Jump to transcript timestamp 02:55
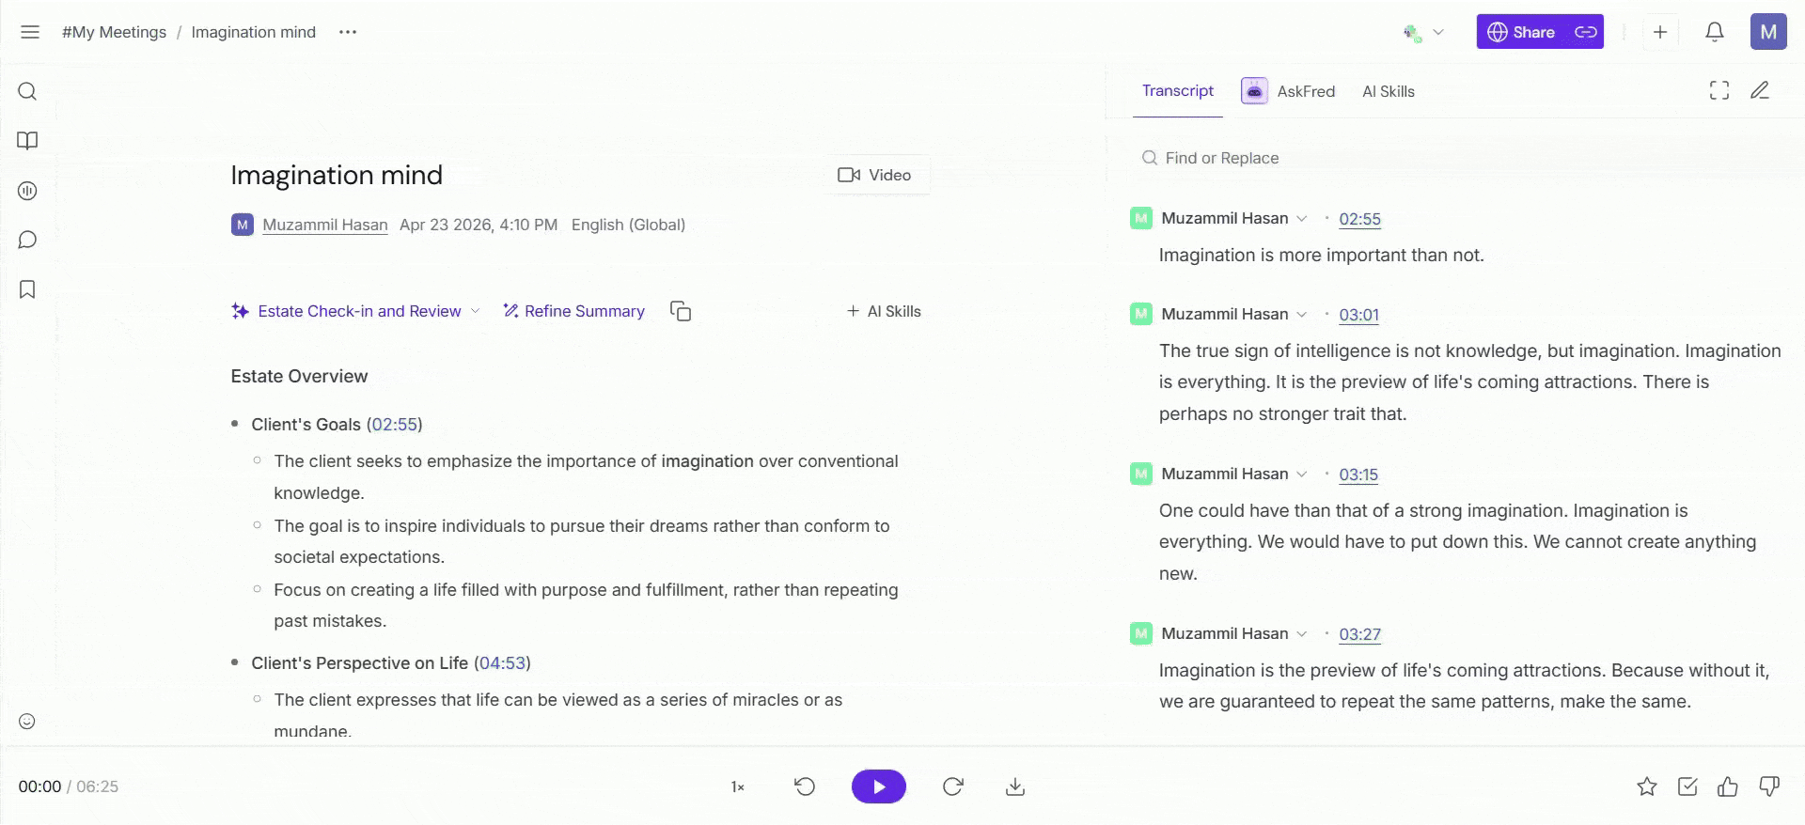The image size is (1805, 825). pyautogui.click(x=1359, y=219)
